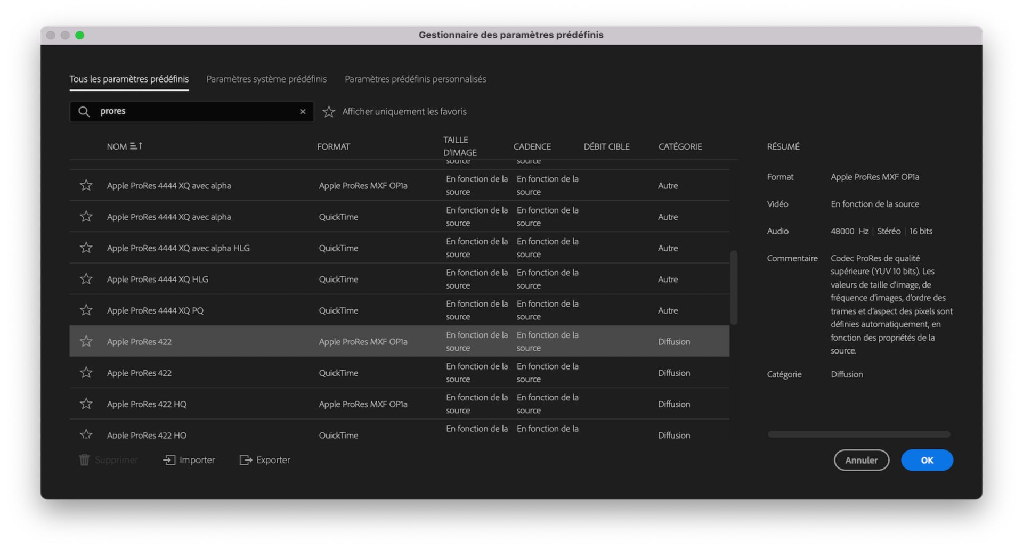Viewport: 1023px width, 550px height.
Task: Confirm with the OK button
Action: tap(927, 460)
